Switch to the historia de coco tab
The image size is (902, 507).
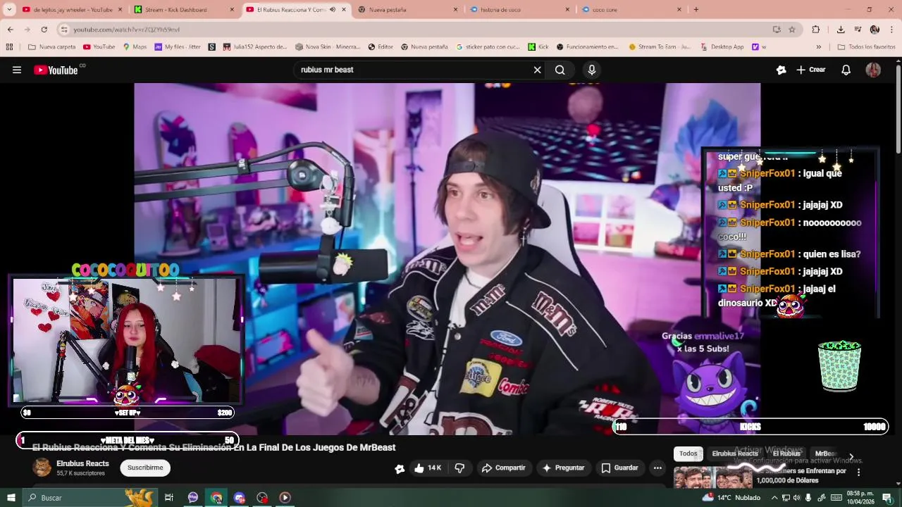click(x=519, y=10)
